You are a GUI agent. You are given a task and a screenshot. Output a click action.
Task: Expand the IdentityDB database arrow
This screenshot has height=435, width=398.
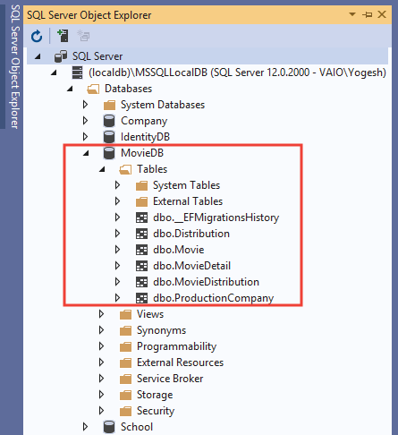[85, 137]
